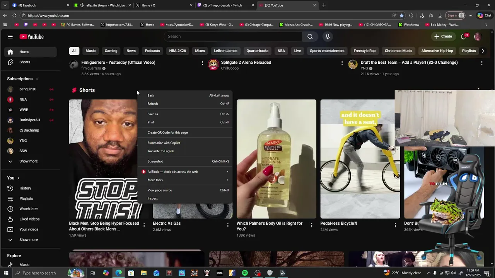Switch to offmepordecurb Twitch tab
Viewport: 495px width, 278px height.
point(225,5)
